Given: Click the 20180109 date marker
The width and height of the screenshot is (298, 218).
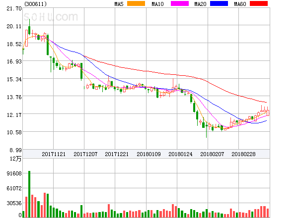Looking at the screenshot, I should (x=149, y=154).
